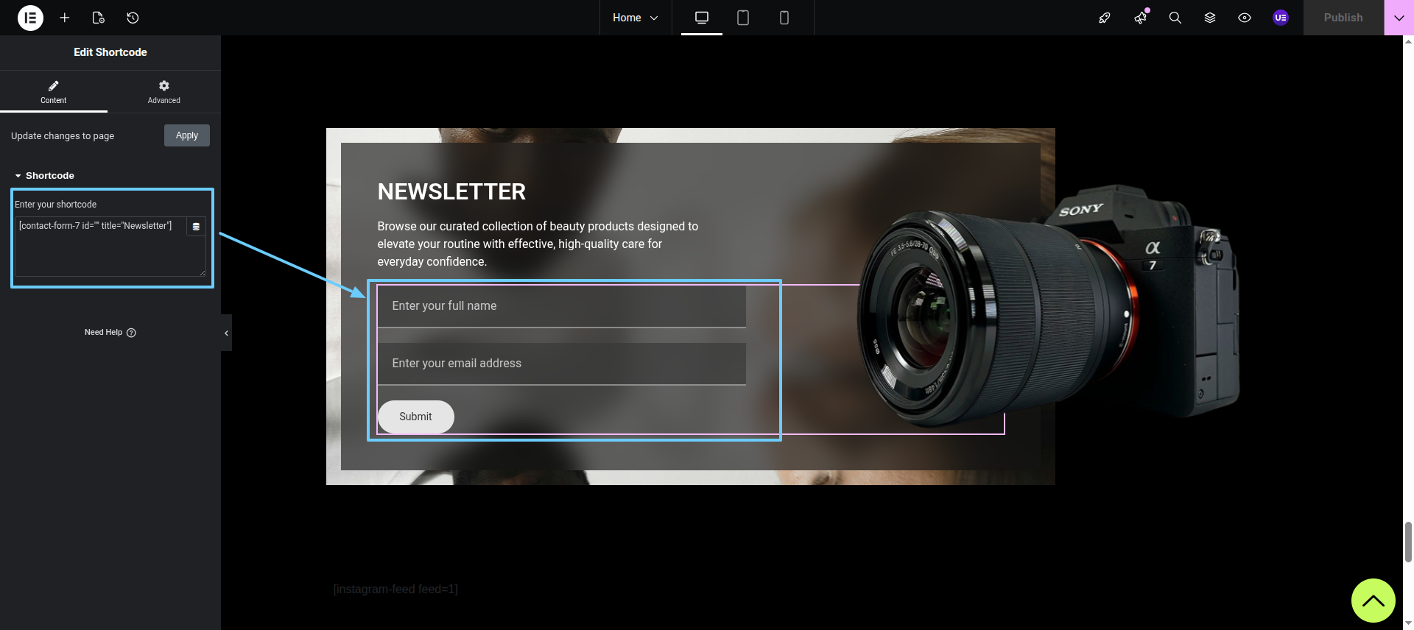Viewport: 1414px width, 630px height.
Task: Open the Structure layers icon
Action: pos(1209,18)
